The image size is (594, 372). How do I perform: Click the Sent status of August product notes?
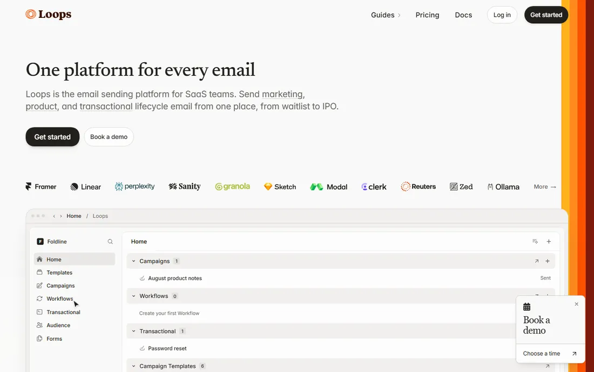click(x=545, y=278)
